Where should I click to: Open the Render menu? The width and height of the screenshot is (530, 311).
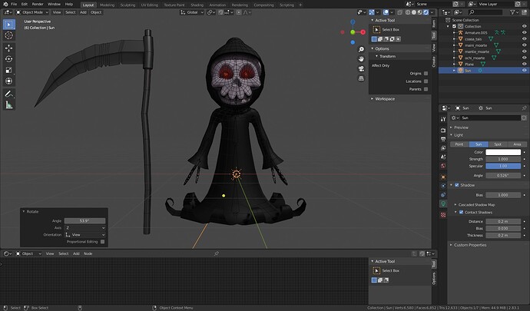[38, 4]
